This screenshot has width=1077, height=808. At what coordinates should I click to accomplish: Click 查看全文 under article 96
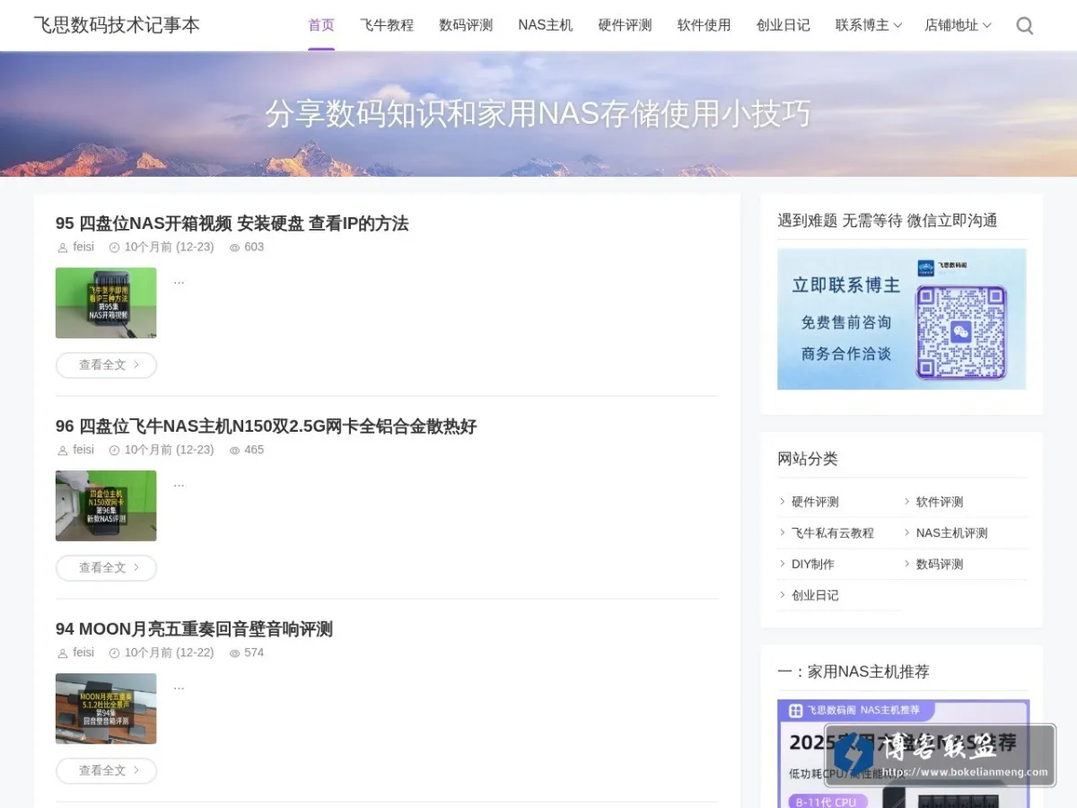(106, 568)
